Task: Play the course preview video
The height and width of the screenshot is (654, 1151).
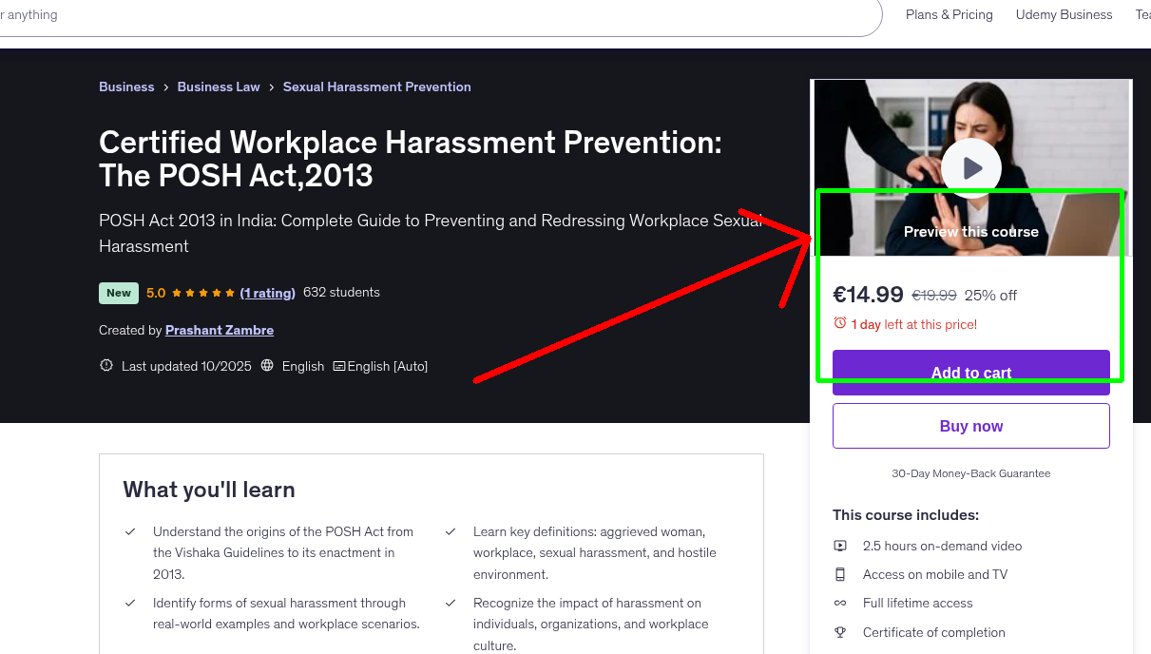Action: coord(971,167)
